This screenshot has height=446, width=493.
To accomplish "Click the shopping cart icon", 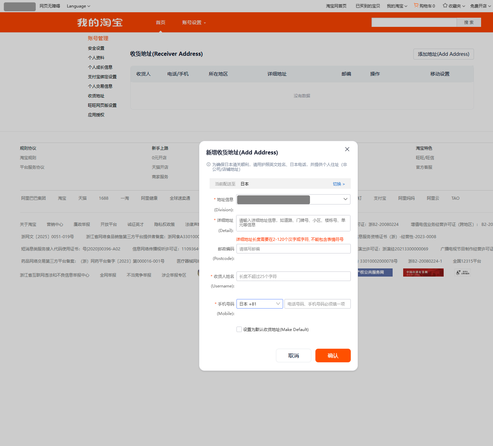I will pos(416,5).
